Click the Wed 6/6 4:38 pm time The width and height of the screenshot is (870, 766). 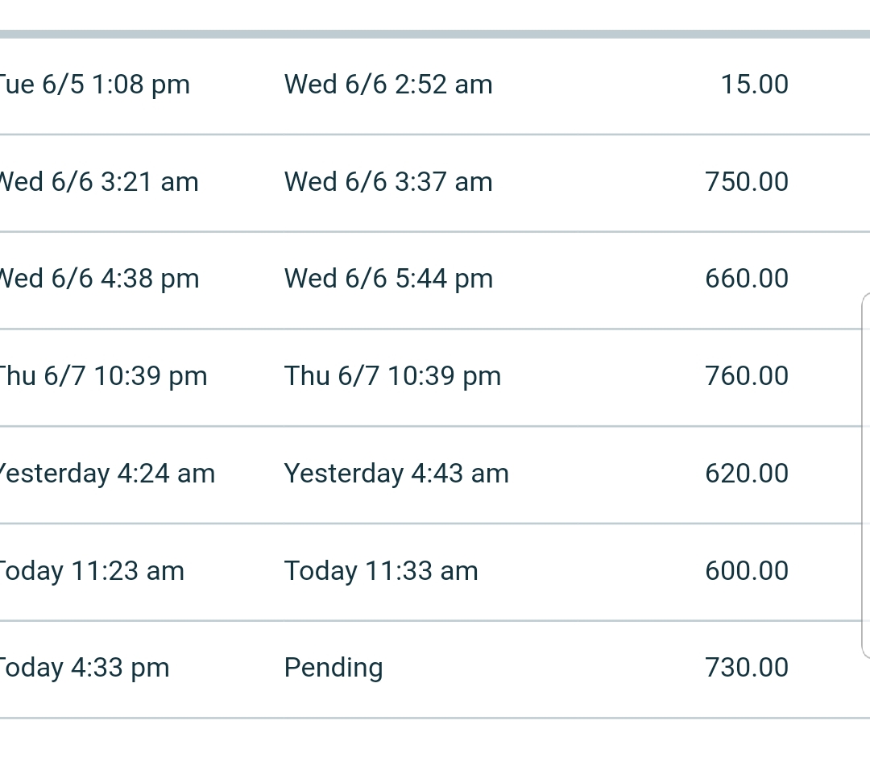[99, 279]
